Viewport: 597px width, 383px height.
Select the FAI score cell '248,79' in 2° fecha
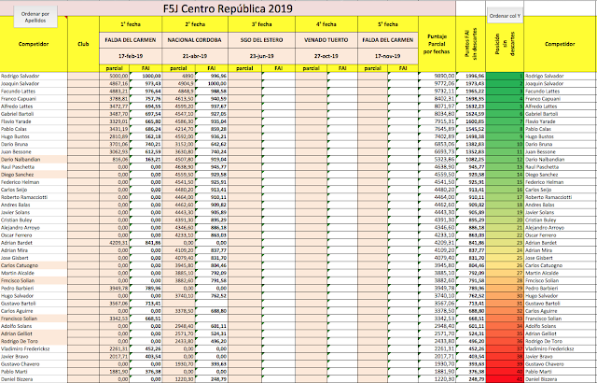click(212, 379)
